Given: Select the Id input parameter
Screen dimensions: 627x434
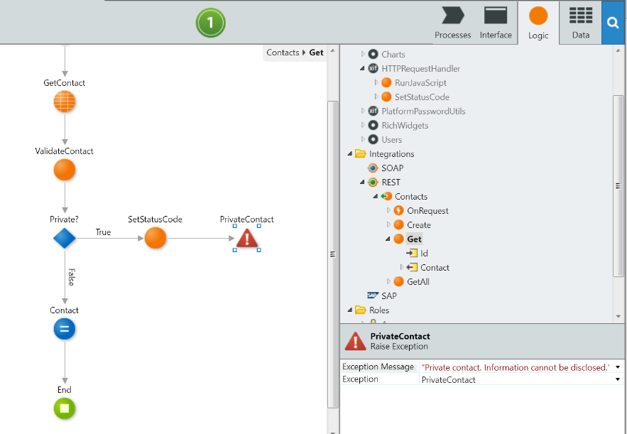Looking at the screenshot, I should (x=423, y=254).
